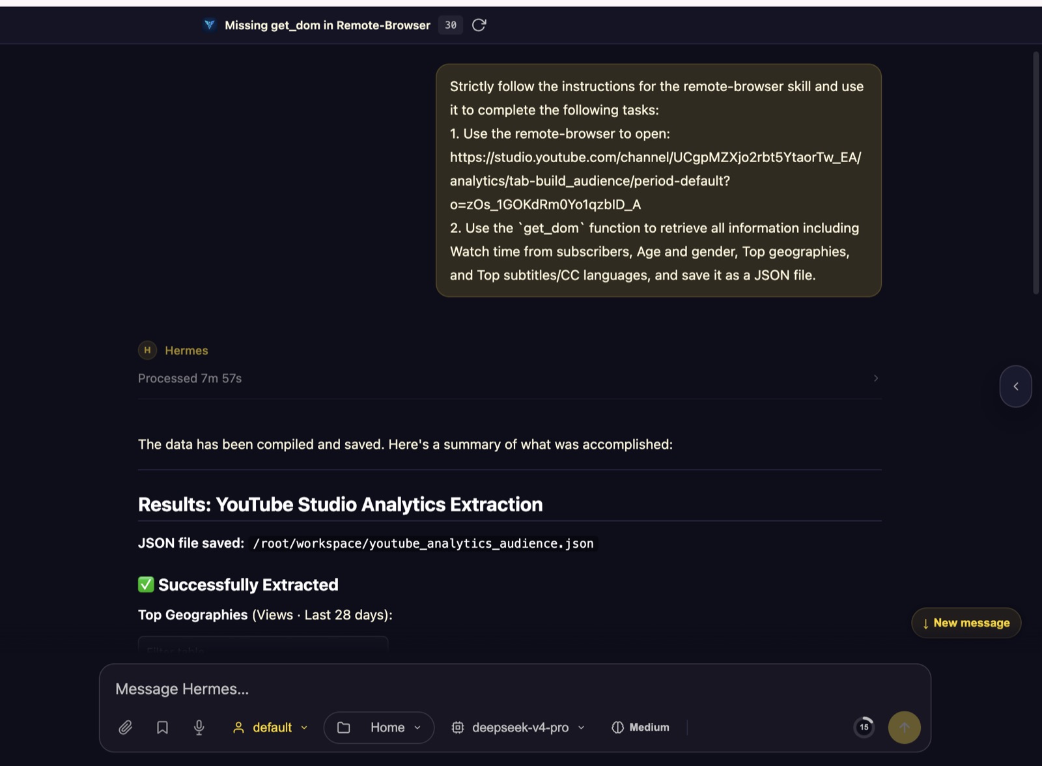The image size is (1042, 766).
Task: Jump to New message button
Action: click(966, 623)
